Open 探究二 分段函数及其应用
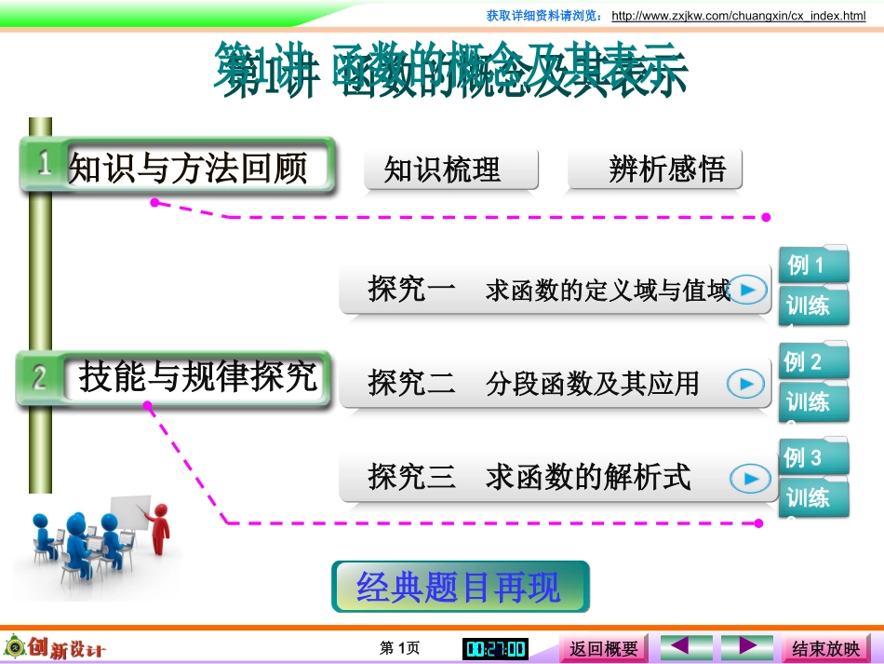Viewport: 884px width, 664px height. click(556, 383)
